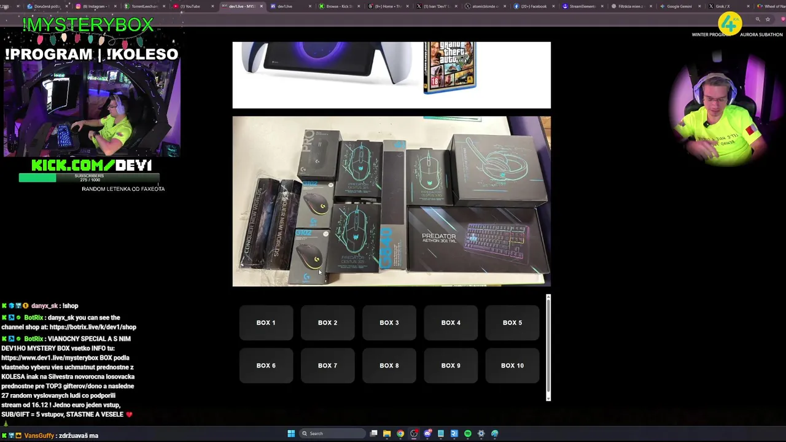Image resolution: width=786 pixels, height=442 pixels.
Task: Click the kick.com/dev1 overlay banner
Action: point(91,165)
